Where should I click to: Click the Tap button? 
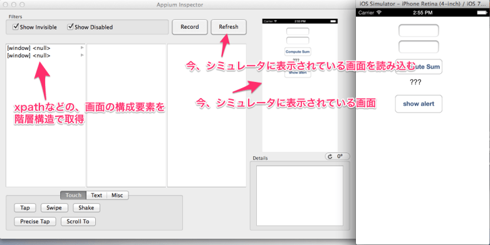tap(25, 208)
